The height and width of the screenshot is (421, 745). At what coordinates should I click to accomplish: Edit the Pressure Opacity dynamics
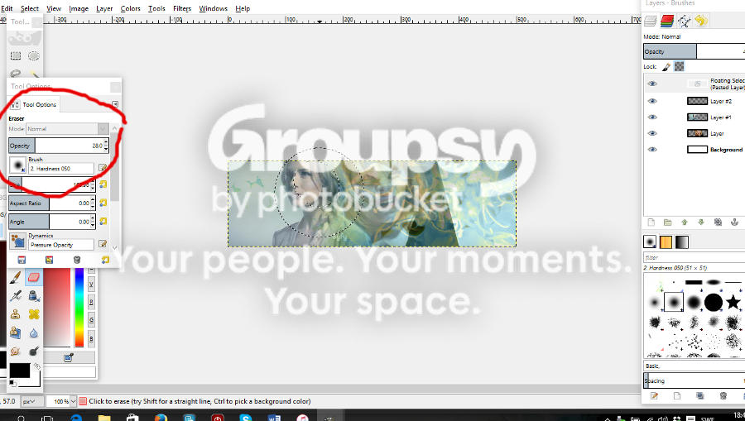[102, 245]
